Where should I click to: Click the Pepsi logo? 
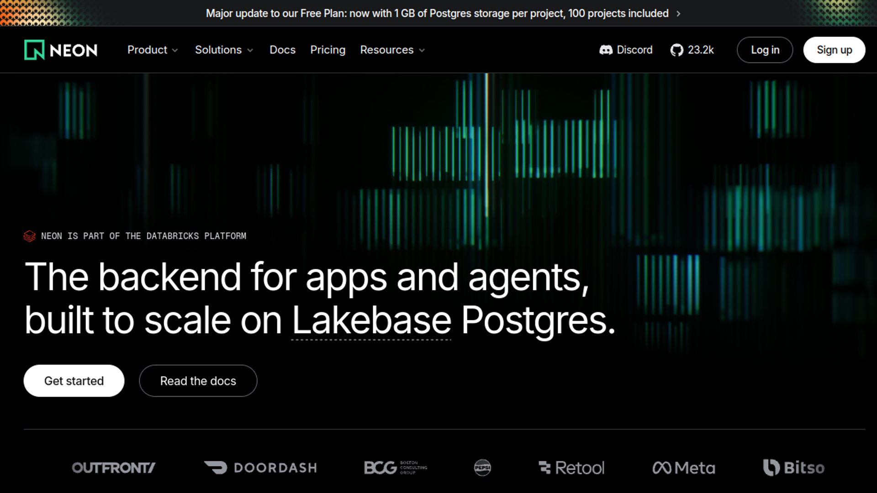pyautogui.click(x=482, y=467)
